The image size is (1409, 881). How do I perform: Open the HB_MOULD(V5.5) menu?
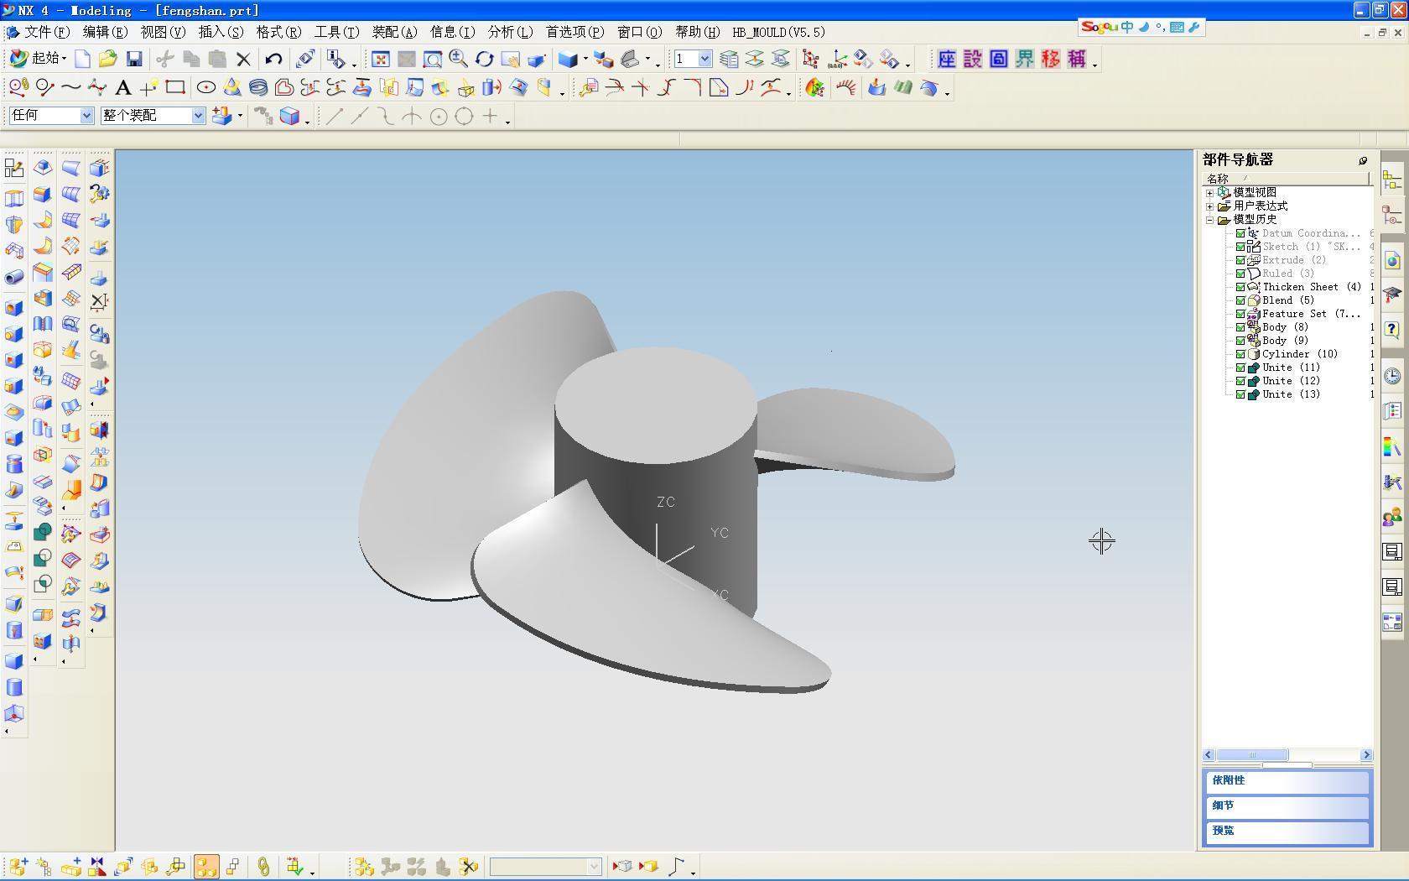pos(778,32)
